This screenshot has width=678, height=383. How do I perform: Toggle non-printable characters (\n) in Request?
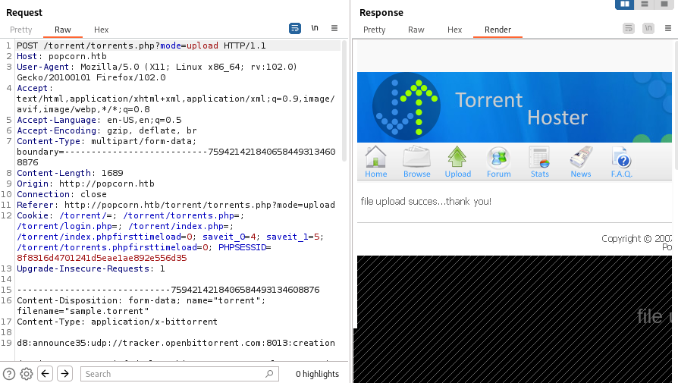pos(315,28)
